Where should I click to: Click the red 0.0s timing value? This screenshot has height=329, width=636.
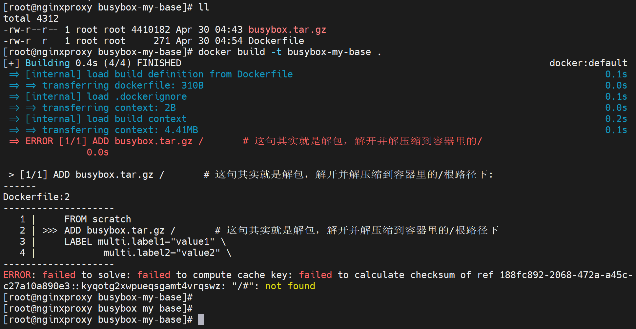(x=97, y=152)
